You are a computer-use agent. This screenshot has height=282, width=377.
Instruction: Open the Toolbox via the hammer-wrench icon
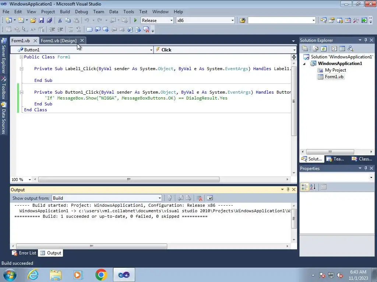(x=356, y=21)
